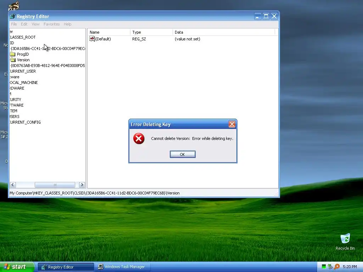Select the {8D8763AB-E93B key
The width and height of the screenshot is (363, 272).
pos(48,66)
